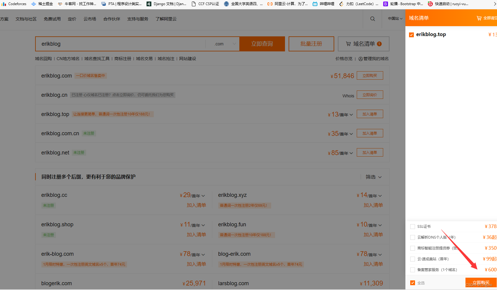Open the 阿里云-计算 bookmark
Image resolution: width=497 pixels, height=290 pixels.
(x=288, y=4)
